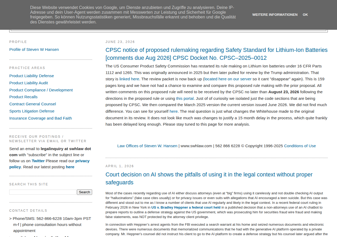
Task: Select the June 23, 2026 date heading
Action: tap(120, 42)
